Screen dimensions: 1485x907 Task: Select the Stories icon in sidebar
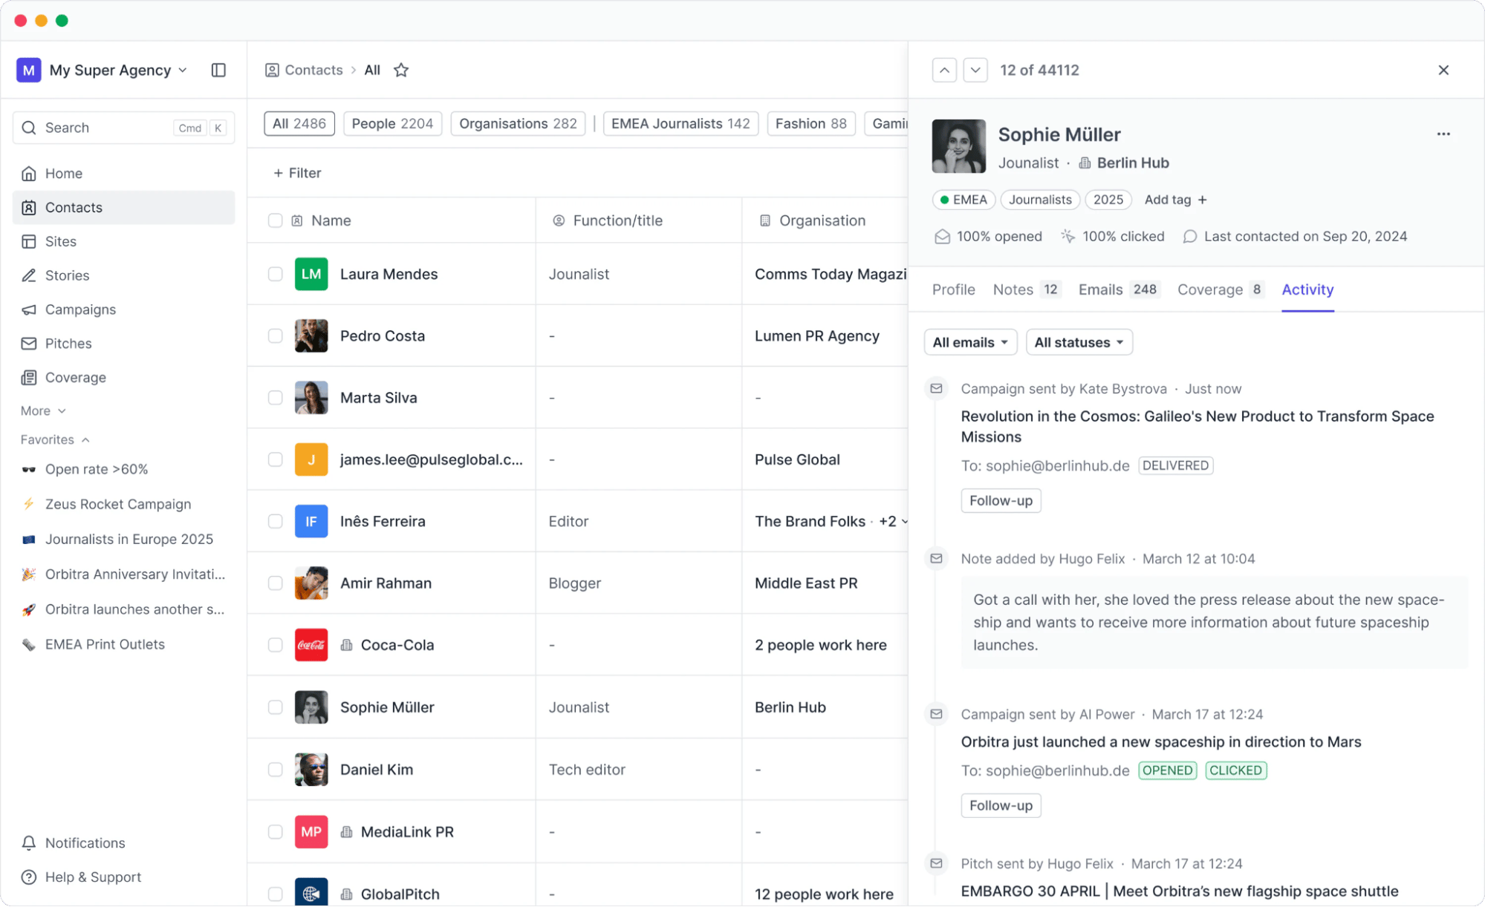pos(29,275)
